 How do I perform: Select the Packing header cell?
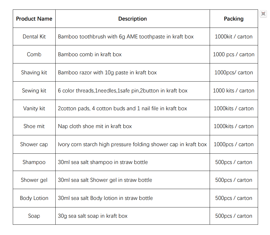pos(234,19)
